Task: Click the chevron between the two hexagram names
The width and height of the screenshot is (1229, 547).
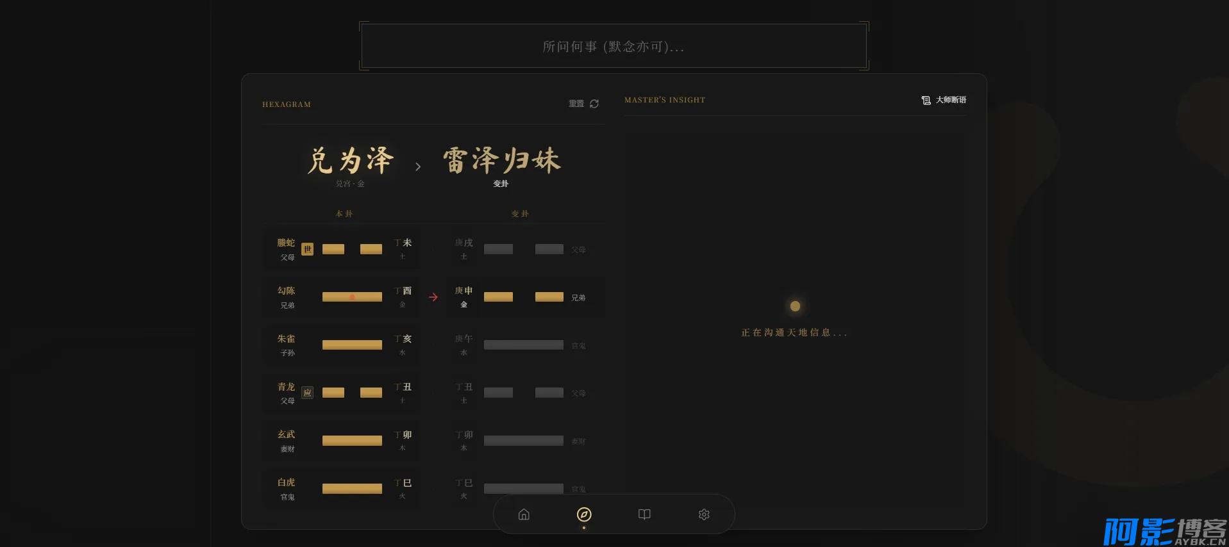Action: (x=418, y=167)
